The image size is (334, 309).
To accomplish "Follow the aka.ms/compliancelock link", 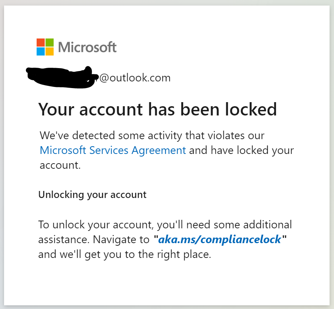I will [220, 239].
